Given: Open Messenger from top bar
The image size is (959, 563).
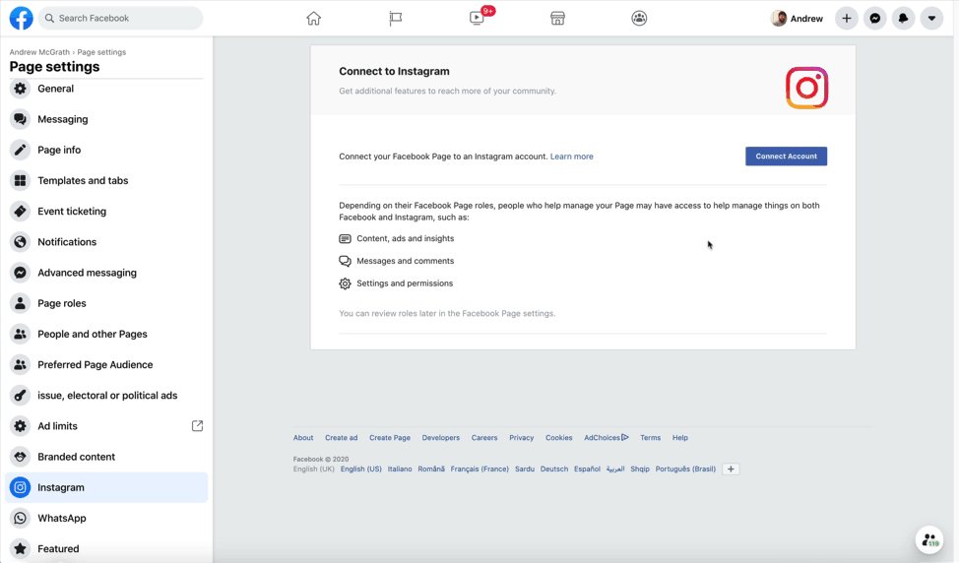Looking at the screenshot, I should [874, 18].
